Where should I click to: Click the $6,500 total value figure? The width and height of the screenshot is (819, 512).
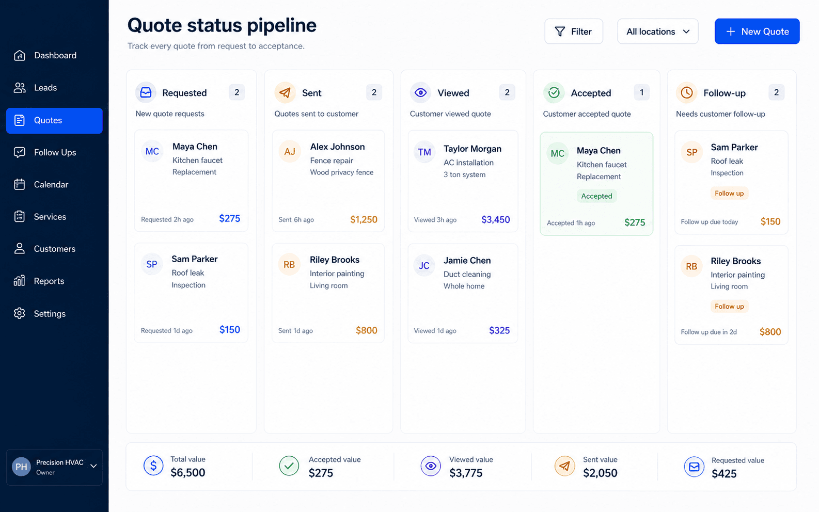coord(188,472)
